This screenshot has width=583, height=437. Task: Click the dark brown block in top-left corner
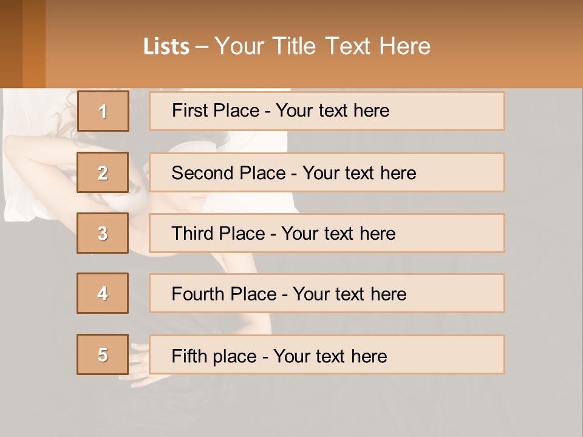pos(11,42)
